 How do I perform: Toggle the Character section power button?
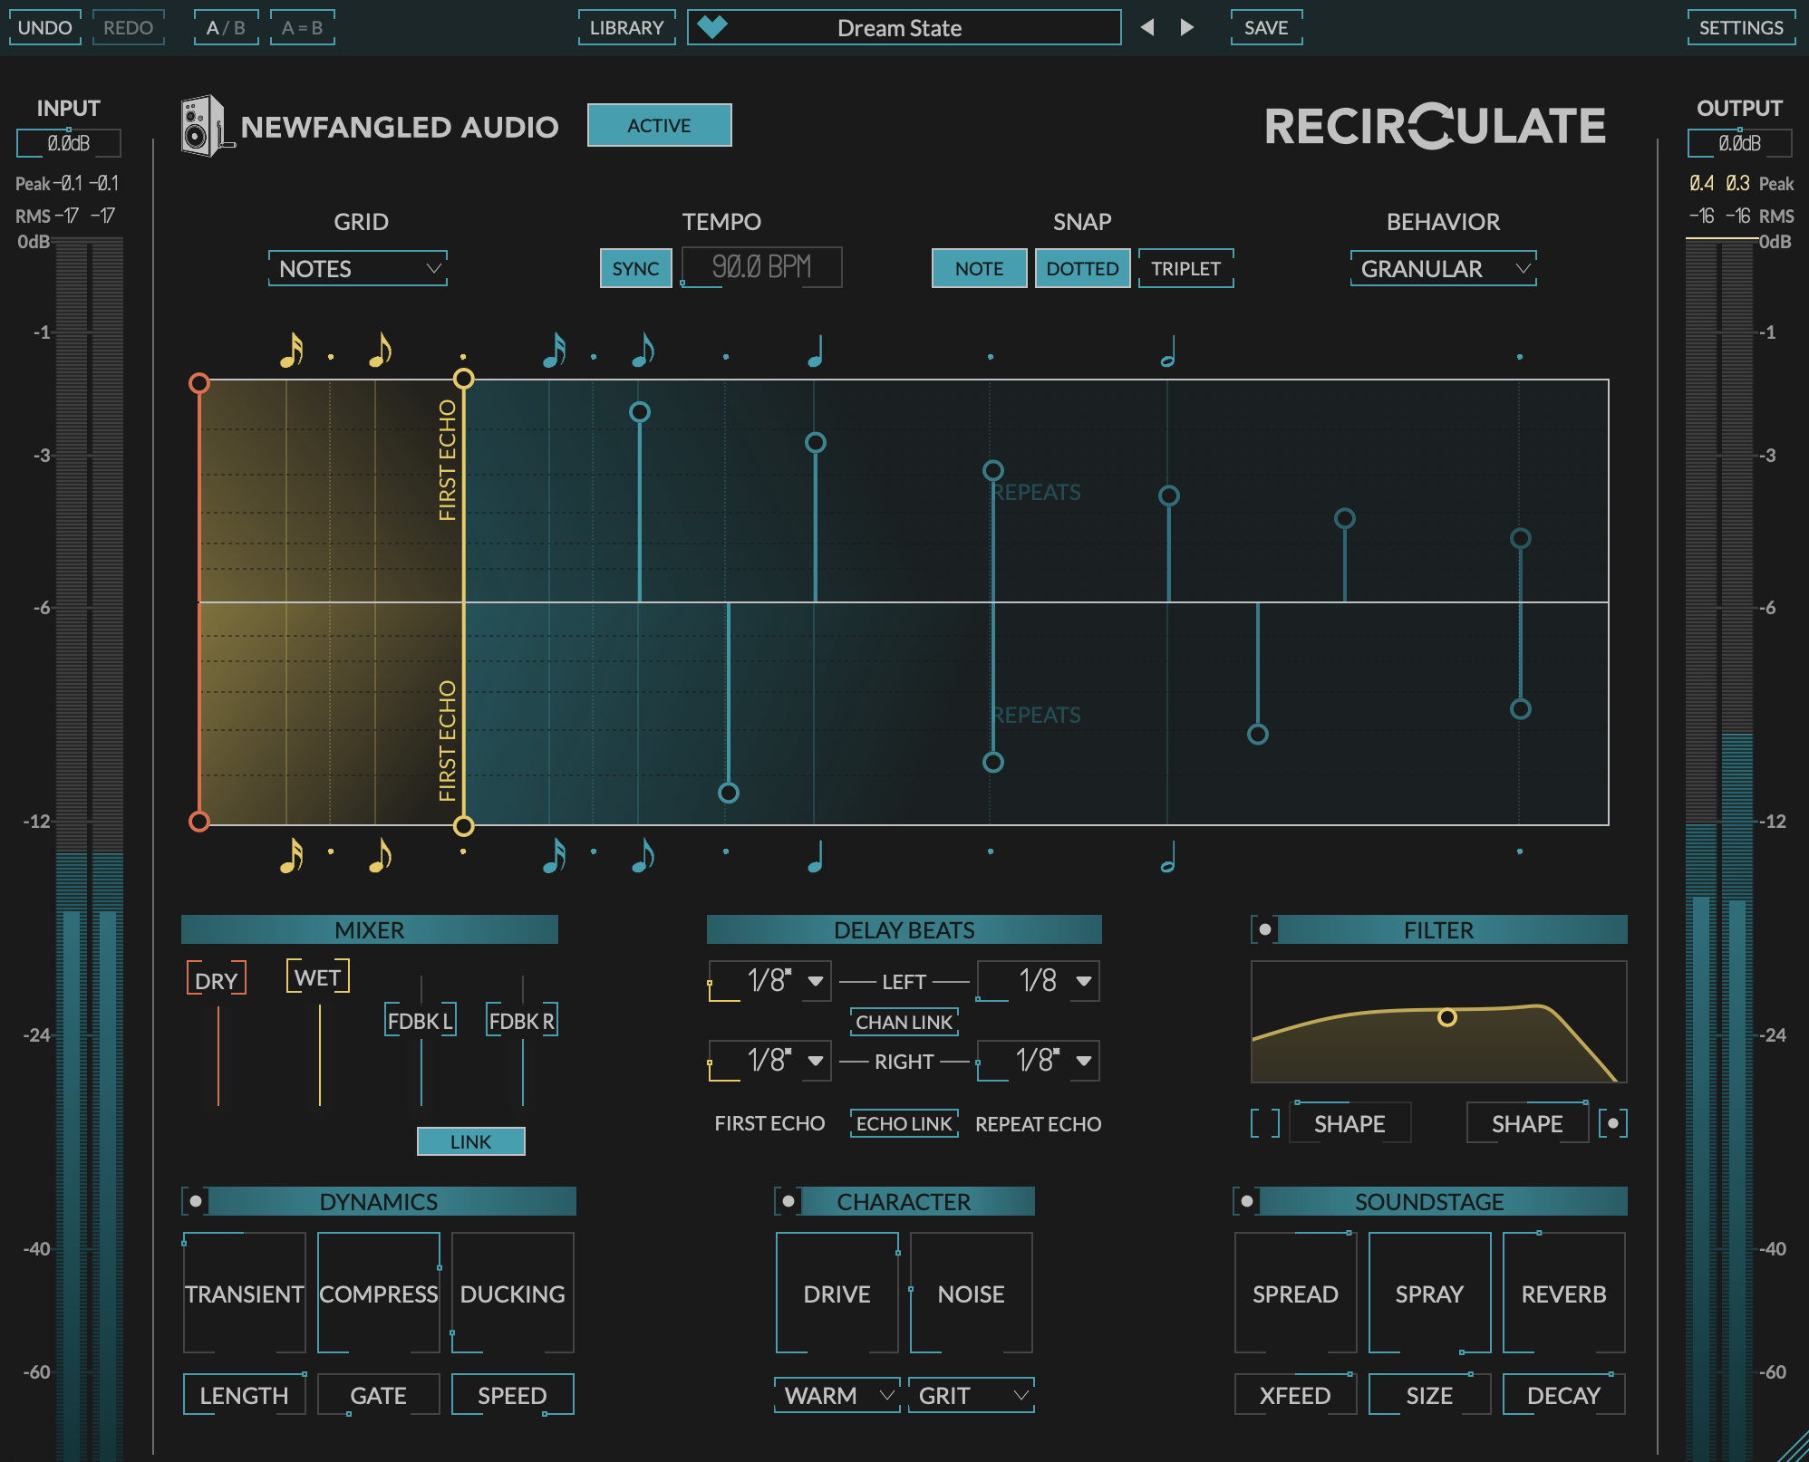tap(788, 1201)
